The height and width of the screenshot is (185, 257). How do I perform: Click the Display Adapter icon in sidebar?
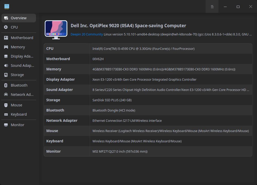pos(6,56)
